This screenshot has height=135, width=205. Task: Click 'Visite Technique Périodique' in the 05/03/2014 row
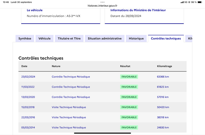(69, 128)
